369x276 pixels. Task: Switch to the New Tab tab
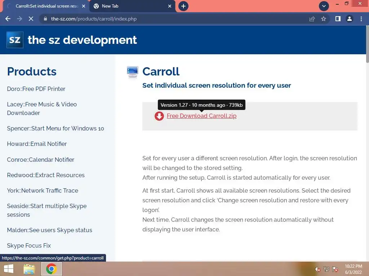(133, 6)
